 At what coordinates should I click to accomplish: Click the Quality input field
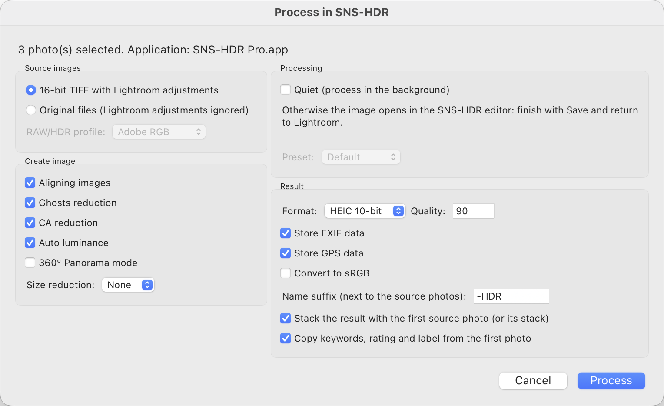click(474, 211)
